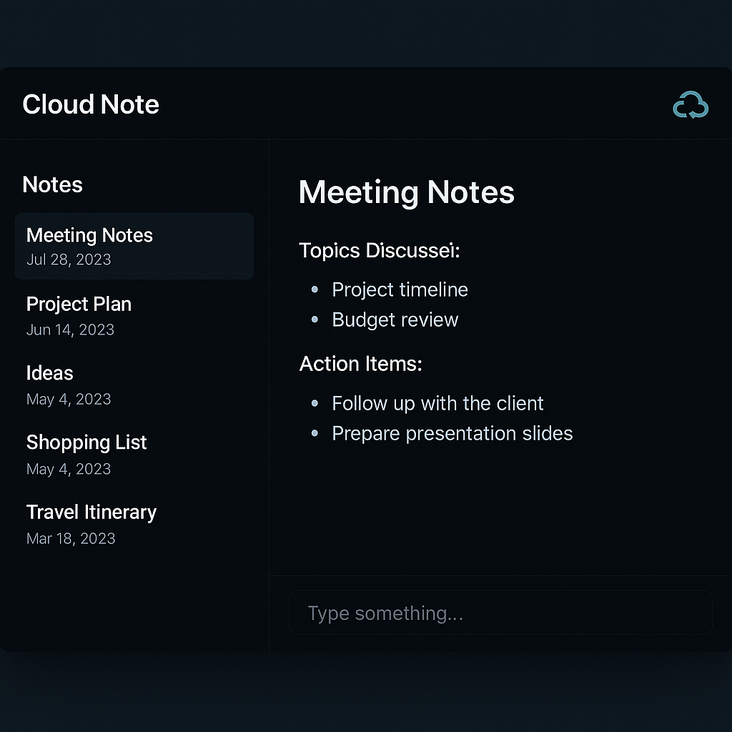Click the Action Items heading
The image size is (732, 732).
(360, 364)
